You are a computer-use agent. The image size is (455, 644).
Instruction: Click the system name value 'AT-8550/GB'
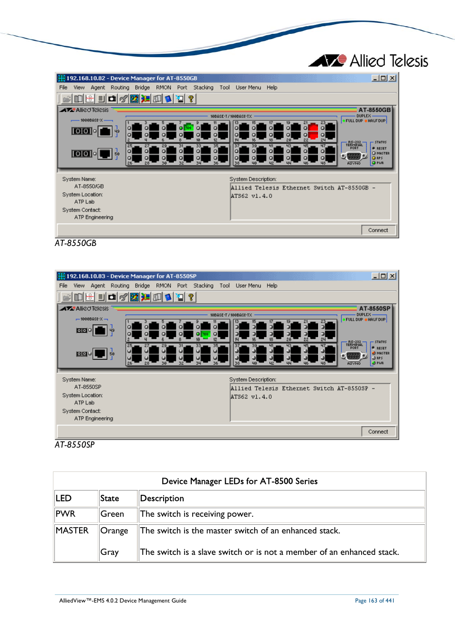(x=89, y=186)
